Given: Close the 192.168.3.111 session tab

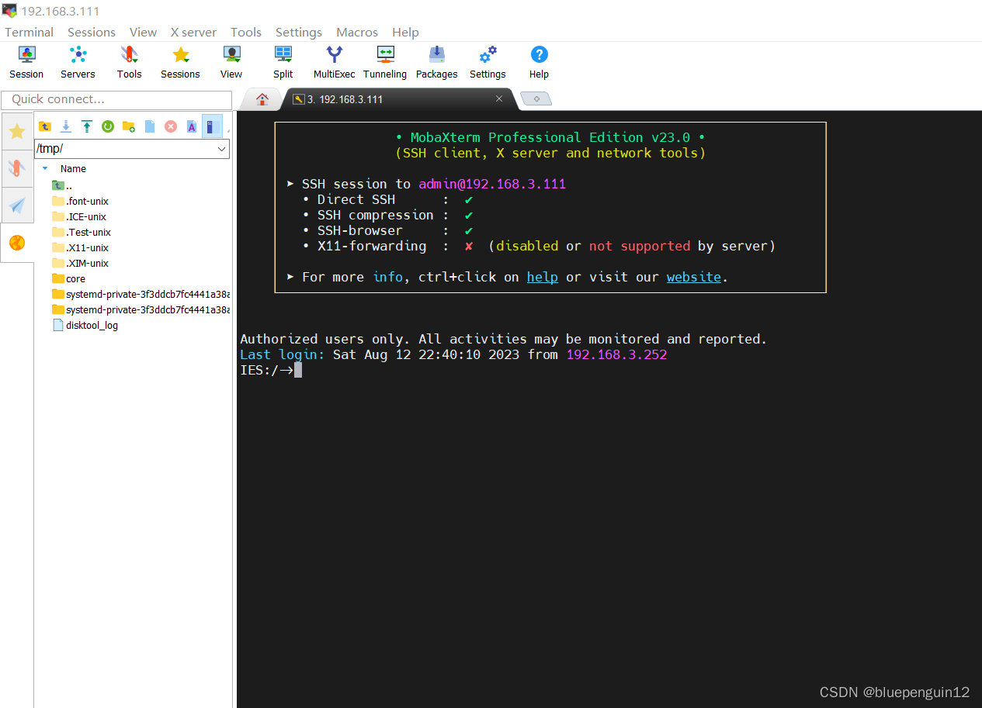Looking at the screenshot, I should pos(499,98).
